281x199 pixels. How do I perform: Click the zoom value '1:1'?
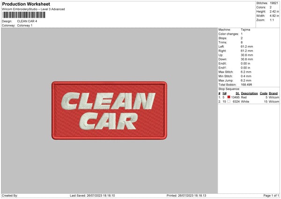click(272, 20)
